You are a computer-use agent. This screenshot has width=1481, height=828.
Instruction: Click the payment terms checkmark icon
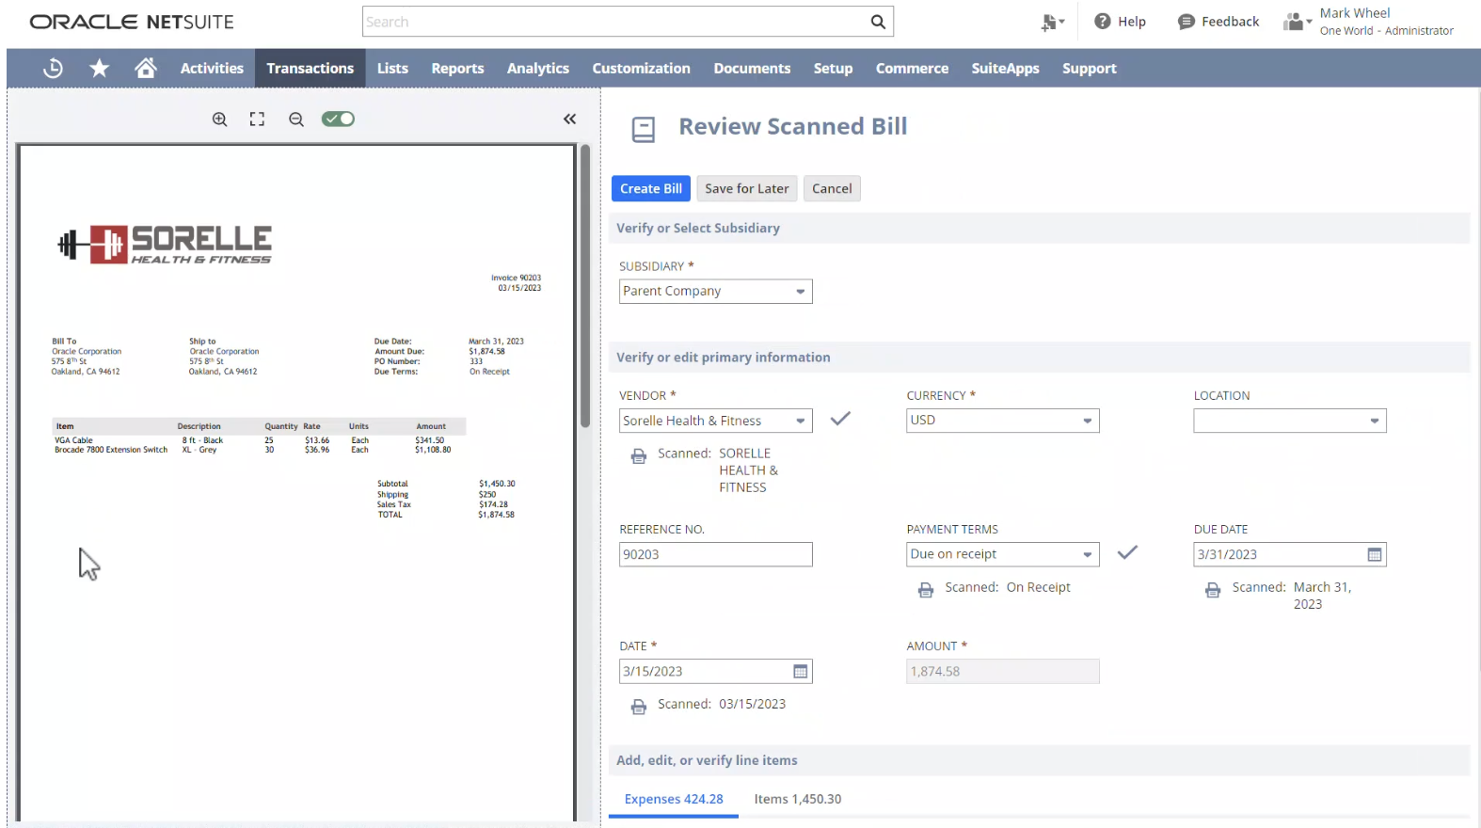coord(1127,552)
